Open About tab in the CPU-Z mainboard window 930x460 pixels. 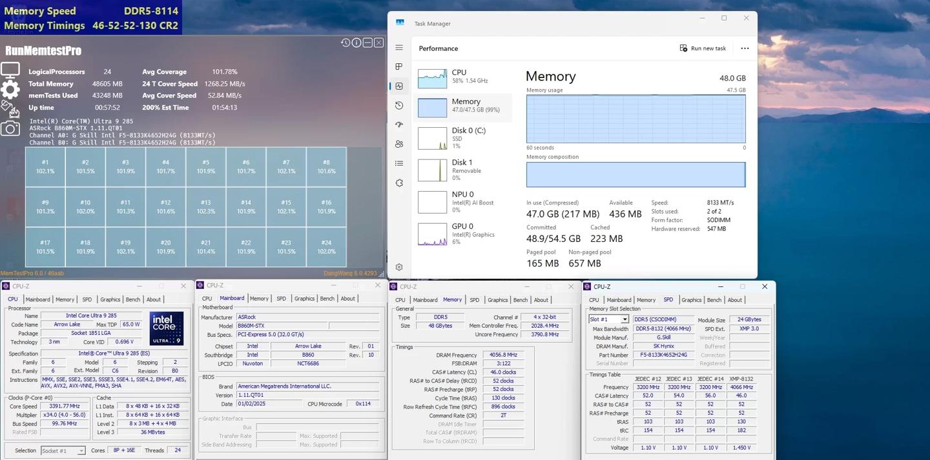(348, 299)
